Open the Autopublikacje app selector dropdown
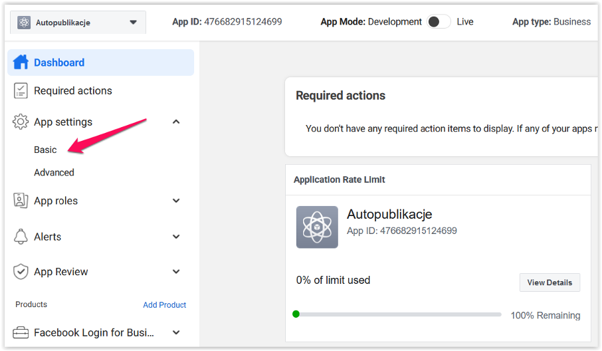Screen dimensions: 602x351 (x=78, y=23)
